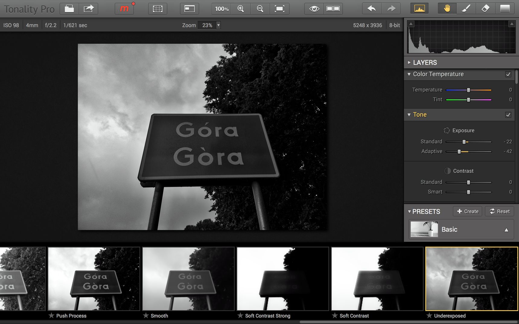The width and height of the screenshot is (519, 324).
Task: Click the adjustments panel vertical scrollbar
Action: [517, 77]
